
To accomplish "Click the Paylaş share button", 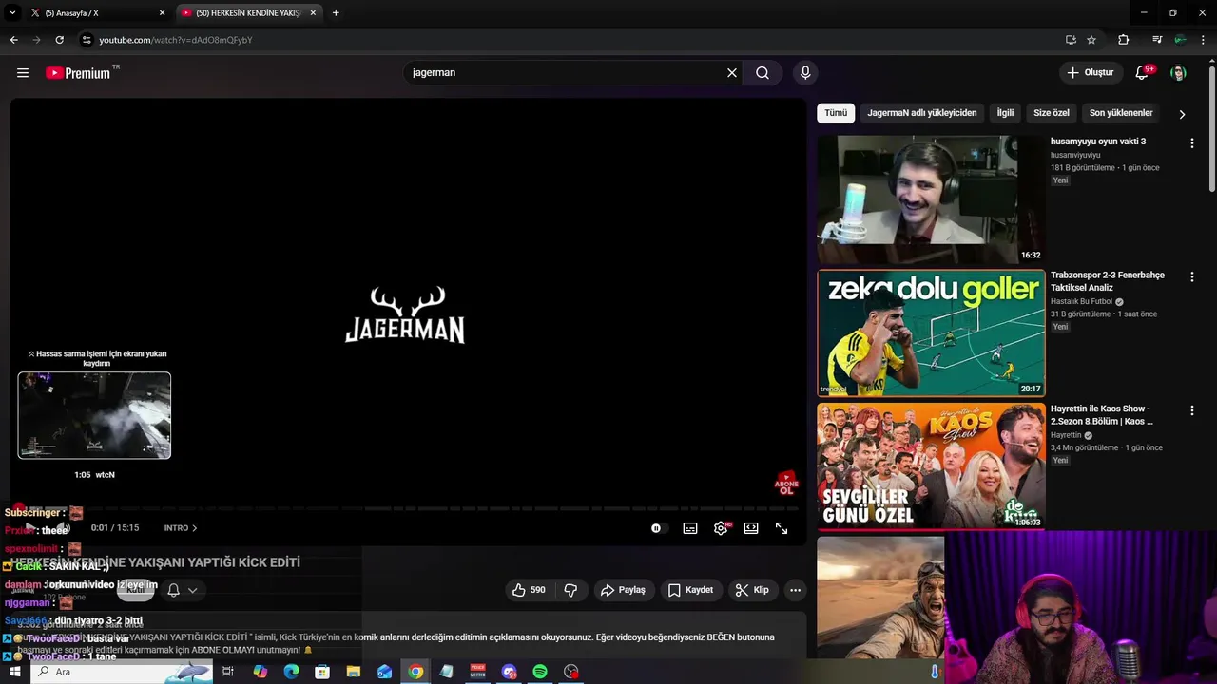I will pyautogui.click(x=623, y=590).
